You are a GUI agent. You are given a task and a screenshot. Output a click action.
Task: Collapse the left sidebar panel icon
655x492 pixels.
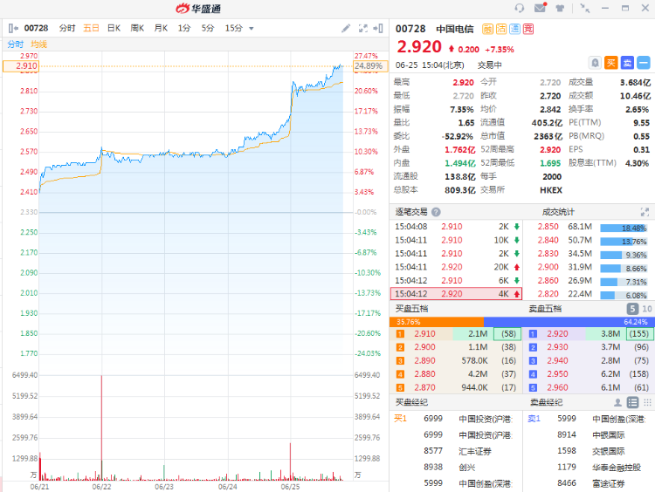13,28
